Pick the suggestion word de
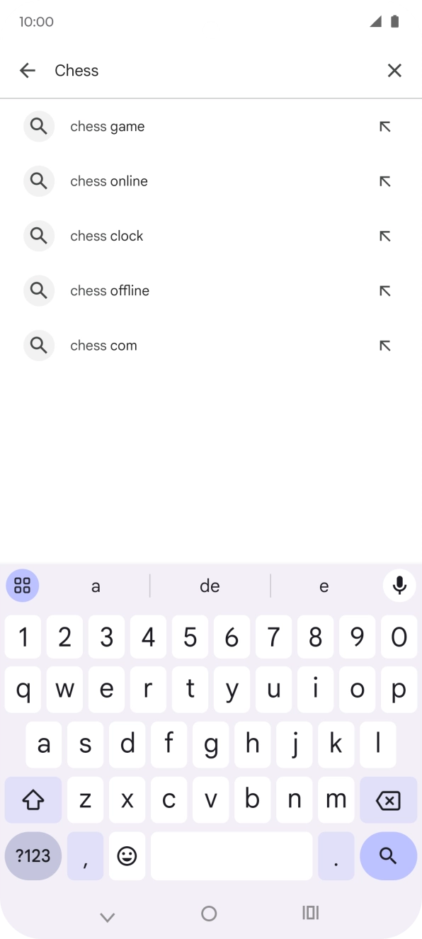Image resolution: width=422 pixels, height=939 pixels. (210, 586)
